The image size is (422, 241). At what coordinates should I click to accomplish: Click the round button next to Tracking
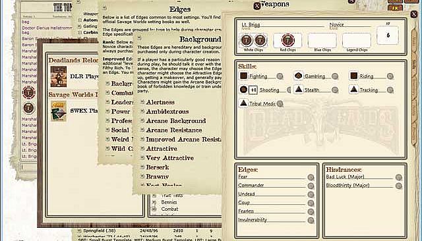pyautogui.click(x=390, y=90)
